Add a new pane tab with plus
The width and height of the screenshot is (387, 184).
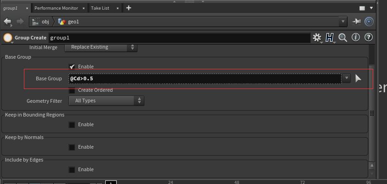[128, 8]
